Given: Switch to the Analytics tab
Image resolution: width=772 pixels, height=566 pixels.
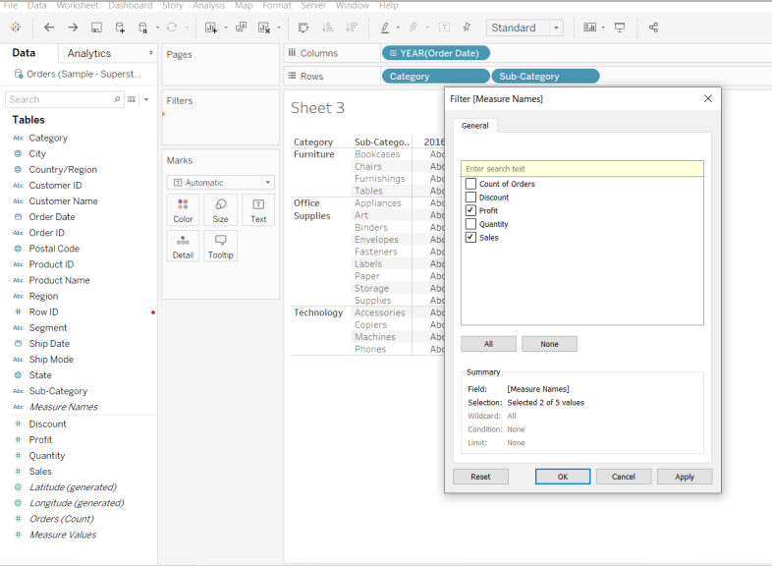Looking at the screenshot, I should tap(89, 53).
